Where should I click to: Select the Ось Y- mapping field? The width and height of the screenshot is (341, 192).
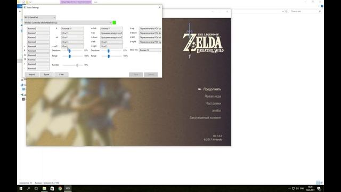tap(72, 37)
